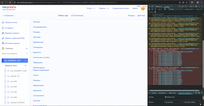Open the DevTools settings gear icon
Screen dimensions: 204x106
click(196, 6)
